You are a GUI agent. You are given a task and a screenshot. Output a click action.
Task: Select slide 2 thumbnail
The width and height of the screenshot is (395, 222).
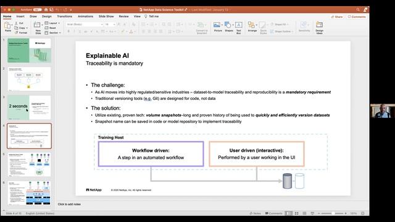point(29,79)
